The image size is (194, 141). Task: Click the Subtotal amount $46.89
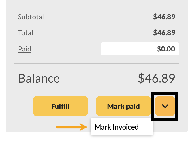(x=164, y=17)
